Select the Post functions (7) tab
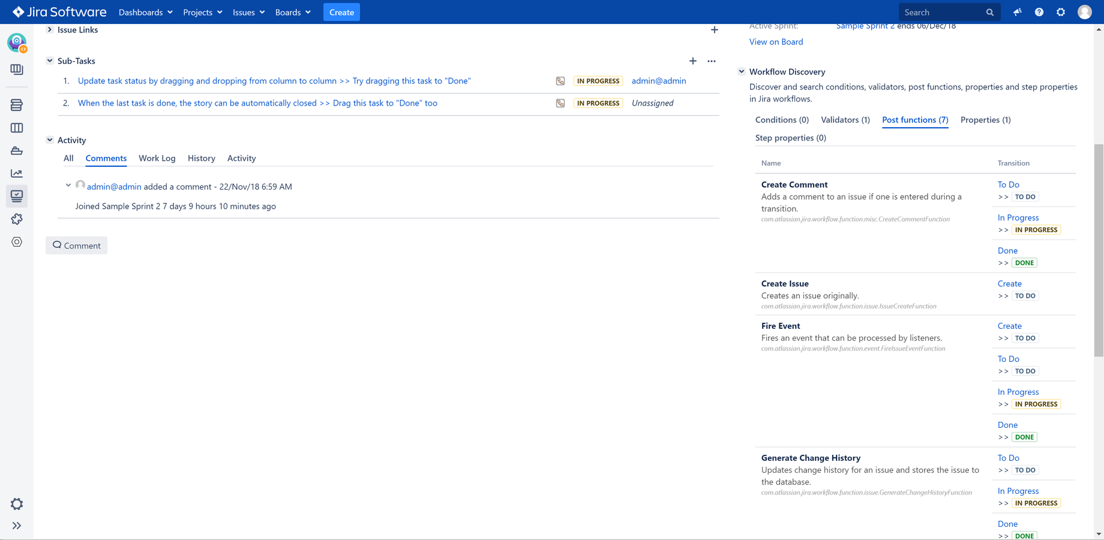This screenshot has height=540, width=1104. coord(915,120)
